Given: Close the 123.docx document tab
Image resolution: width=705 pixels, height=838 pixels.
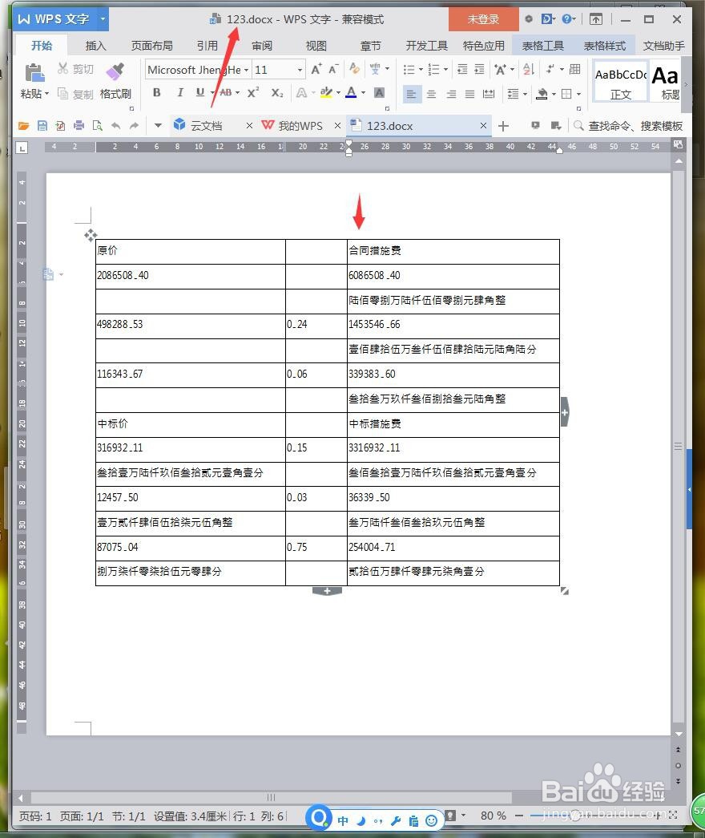Looking at the screenshot, I should (483, 126).
